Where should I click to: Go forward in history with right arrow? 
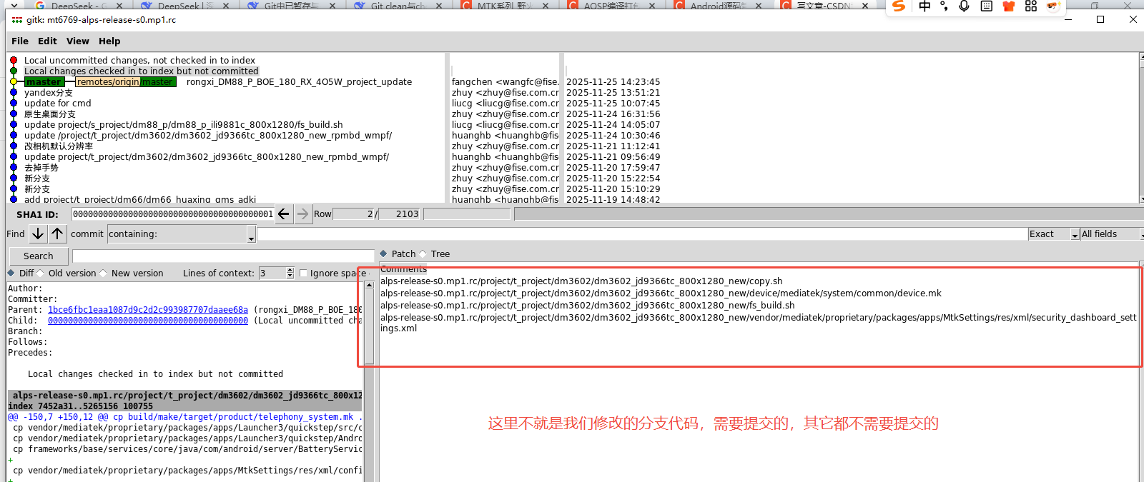click(x=303, y=214)
